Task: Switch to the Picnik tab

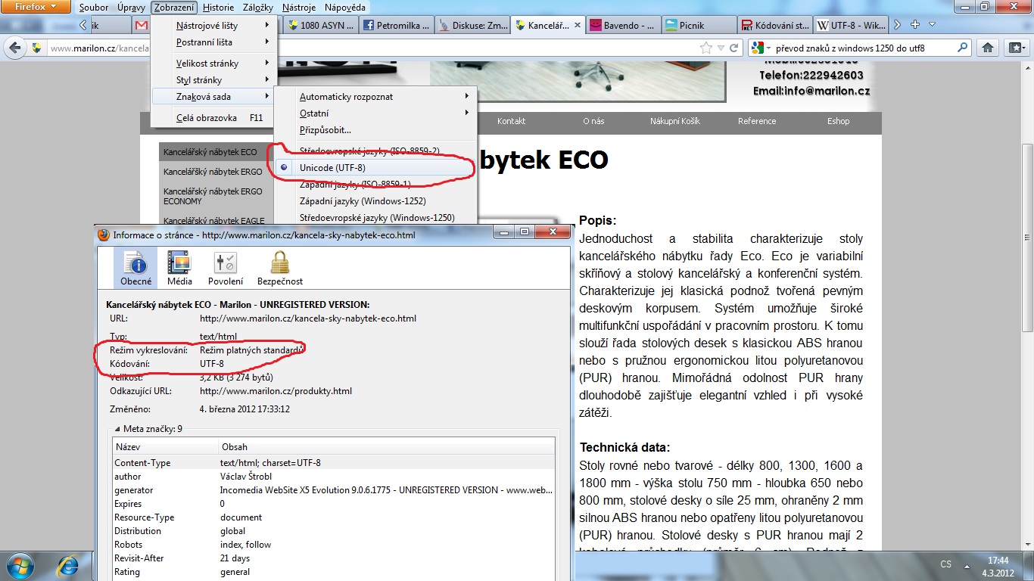Action: (699, 25)
